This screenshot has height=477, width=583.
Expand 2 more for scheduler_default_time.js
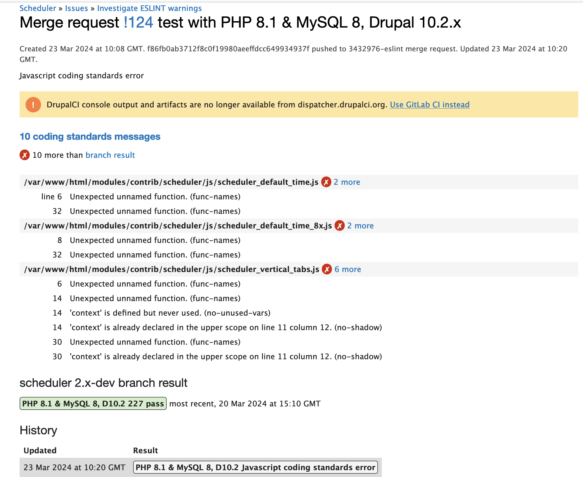tap(347, 182)
